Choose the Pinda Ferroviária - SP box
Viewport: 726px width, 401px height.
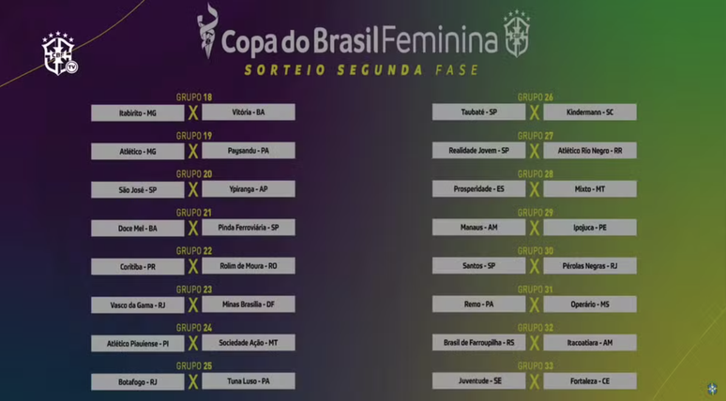pos(249,228)
